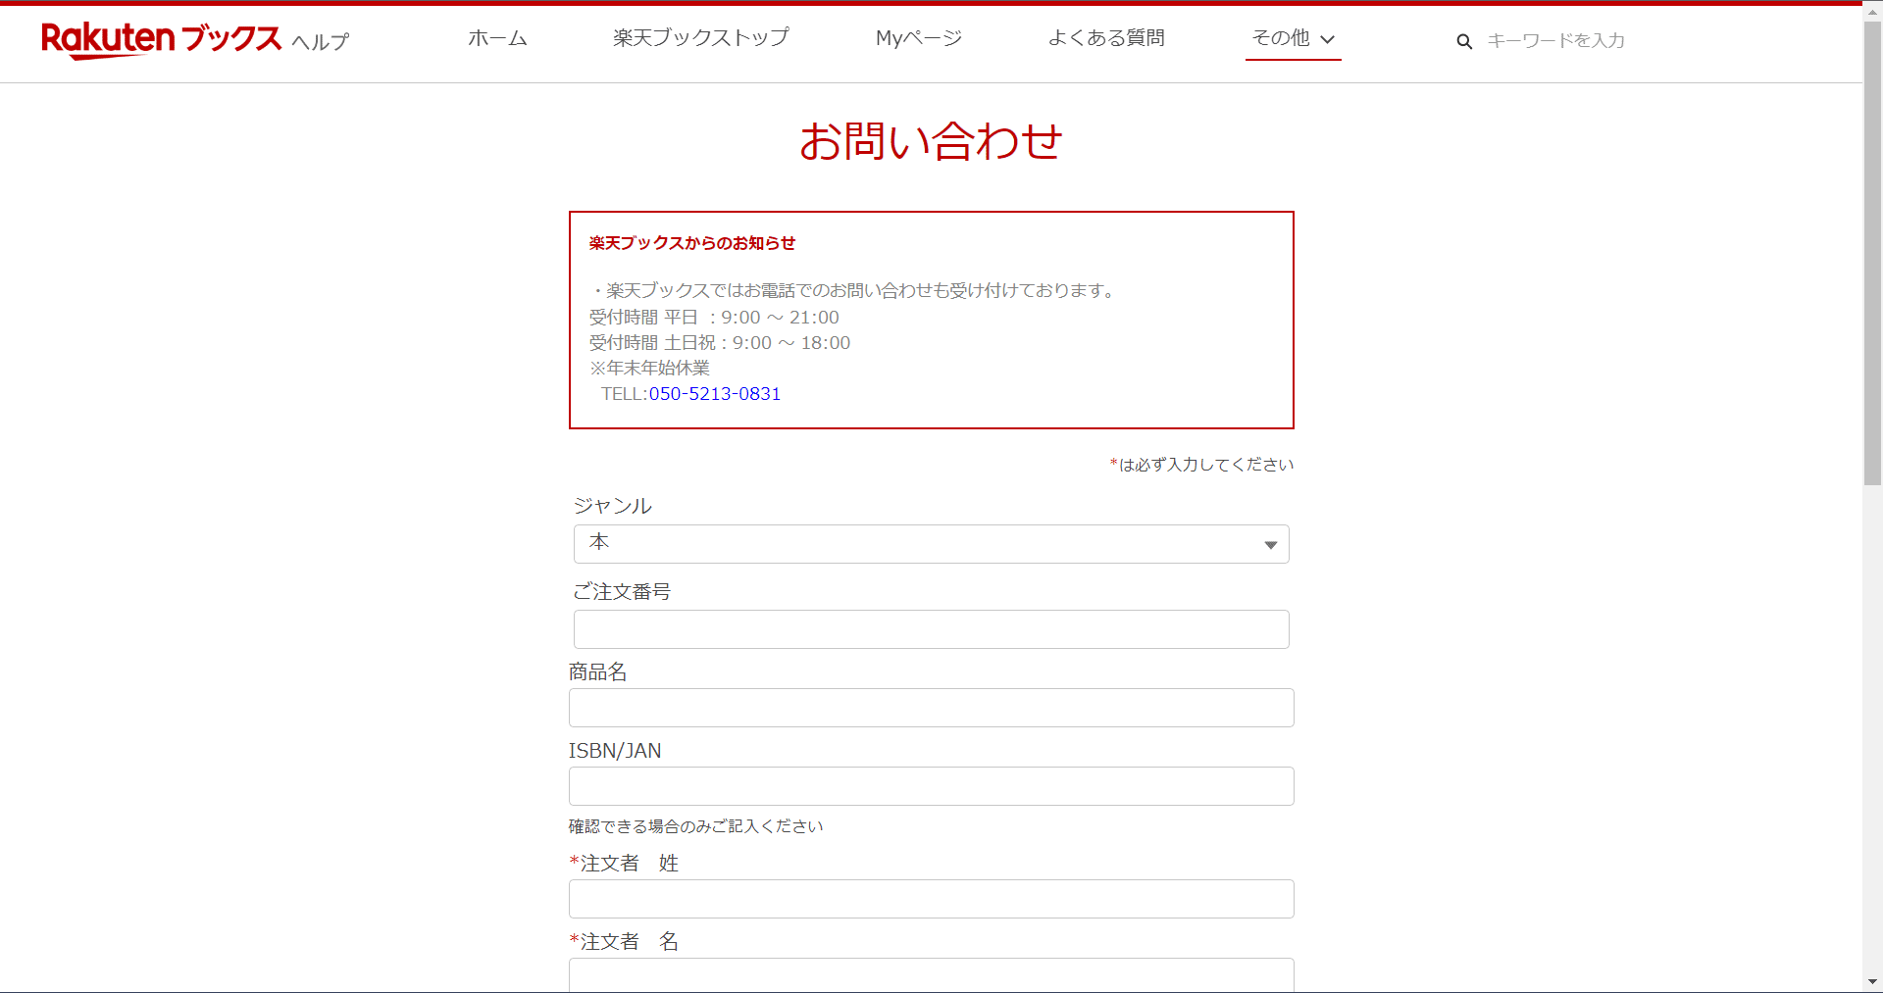Open the site search keyword box
The height and width of the screenshot is (993, 1883).
(1569, 41)
